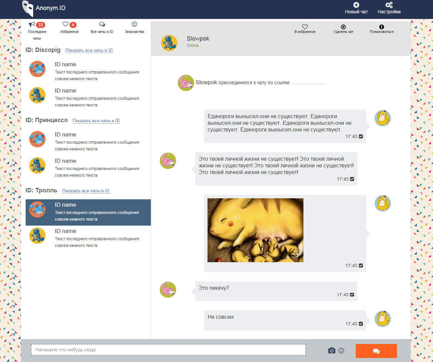Click Показать все чаты и ID beside Тролль
433x362 pixels.
coord(86,191)
